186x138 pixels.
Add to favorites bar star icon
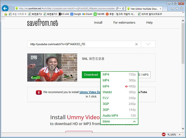pos(6,14)
